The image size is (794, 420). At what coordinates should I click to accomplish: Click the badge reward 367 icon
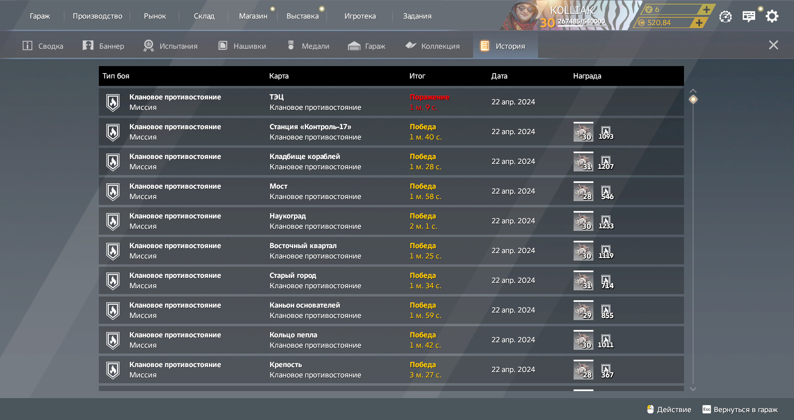pos(607,371)
